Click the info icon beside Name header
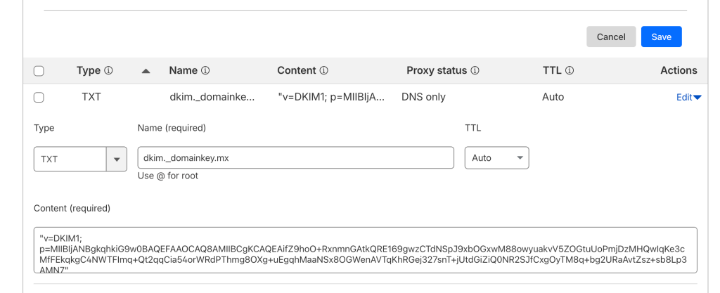The height and width of the screenshot is (293, 720). coord(206,71)
